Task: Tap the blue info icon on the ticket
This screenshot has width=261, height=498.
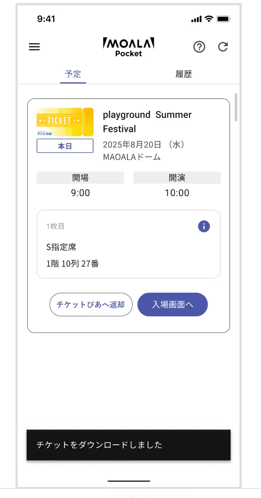Action: pyautogui.click(x=204, y=226)
